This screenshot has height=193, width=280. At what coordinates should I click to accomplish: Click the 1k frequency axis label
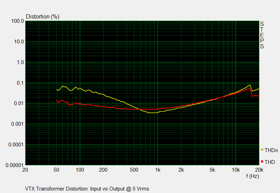[x=158, y=170]
